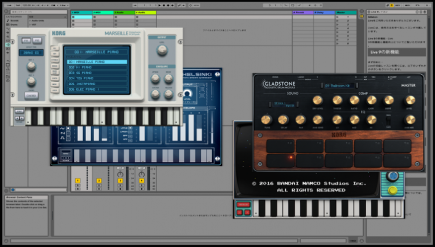Open the Gladstone sound sample selector
Screen dimensions: 435x247
tap(284, 104)
